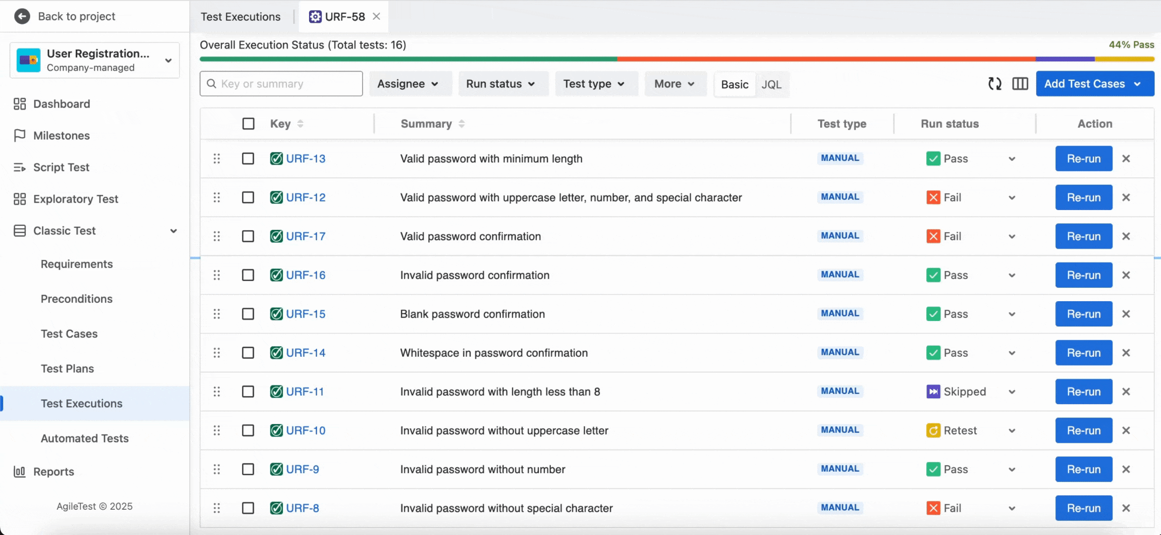The height and width of the screenshot is (535, 1161).
Task: Expand run status dropdown for URF-11
Action: coord(1012,392)
